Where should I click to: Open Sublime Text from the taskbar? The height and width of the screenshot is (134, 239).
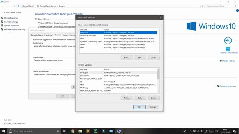click(x=88, y=131)
